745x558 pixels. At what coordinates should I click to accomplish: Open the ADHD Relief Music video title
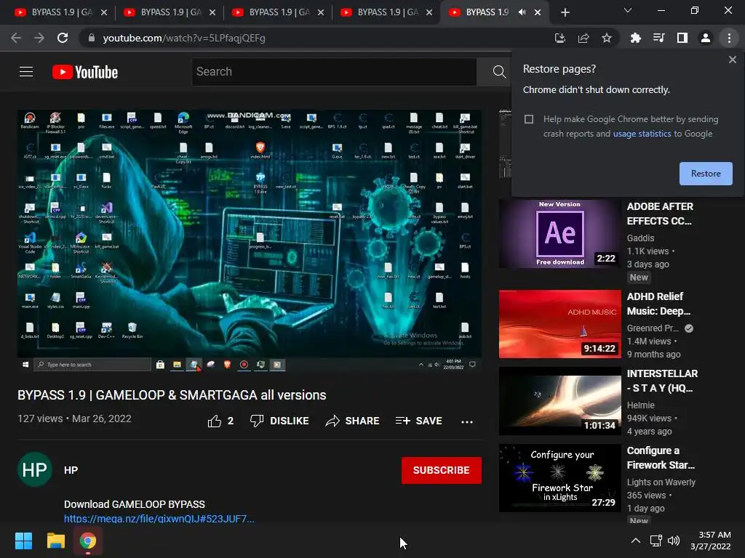click(x=658, y=304)
